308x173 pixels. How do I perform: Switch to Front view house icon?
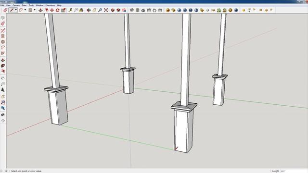(143, 10)
